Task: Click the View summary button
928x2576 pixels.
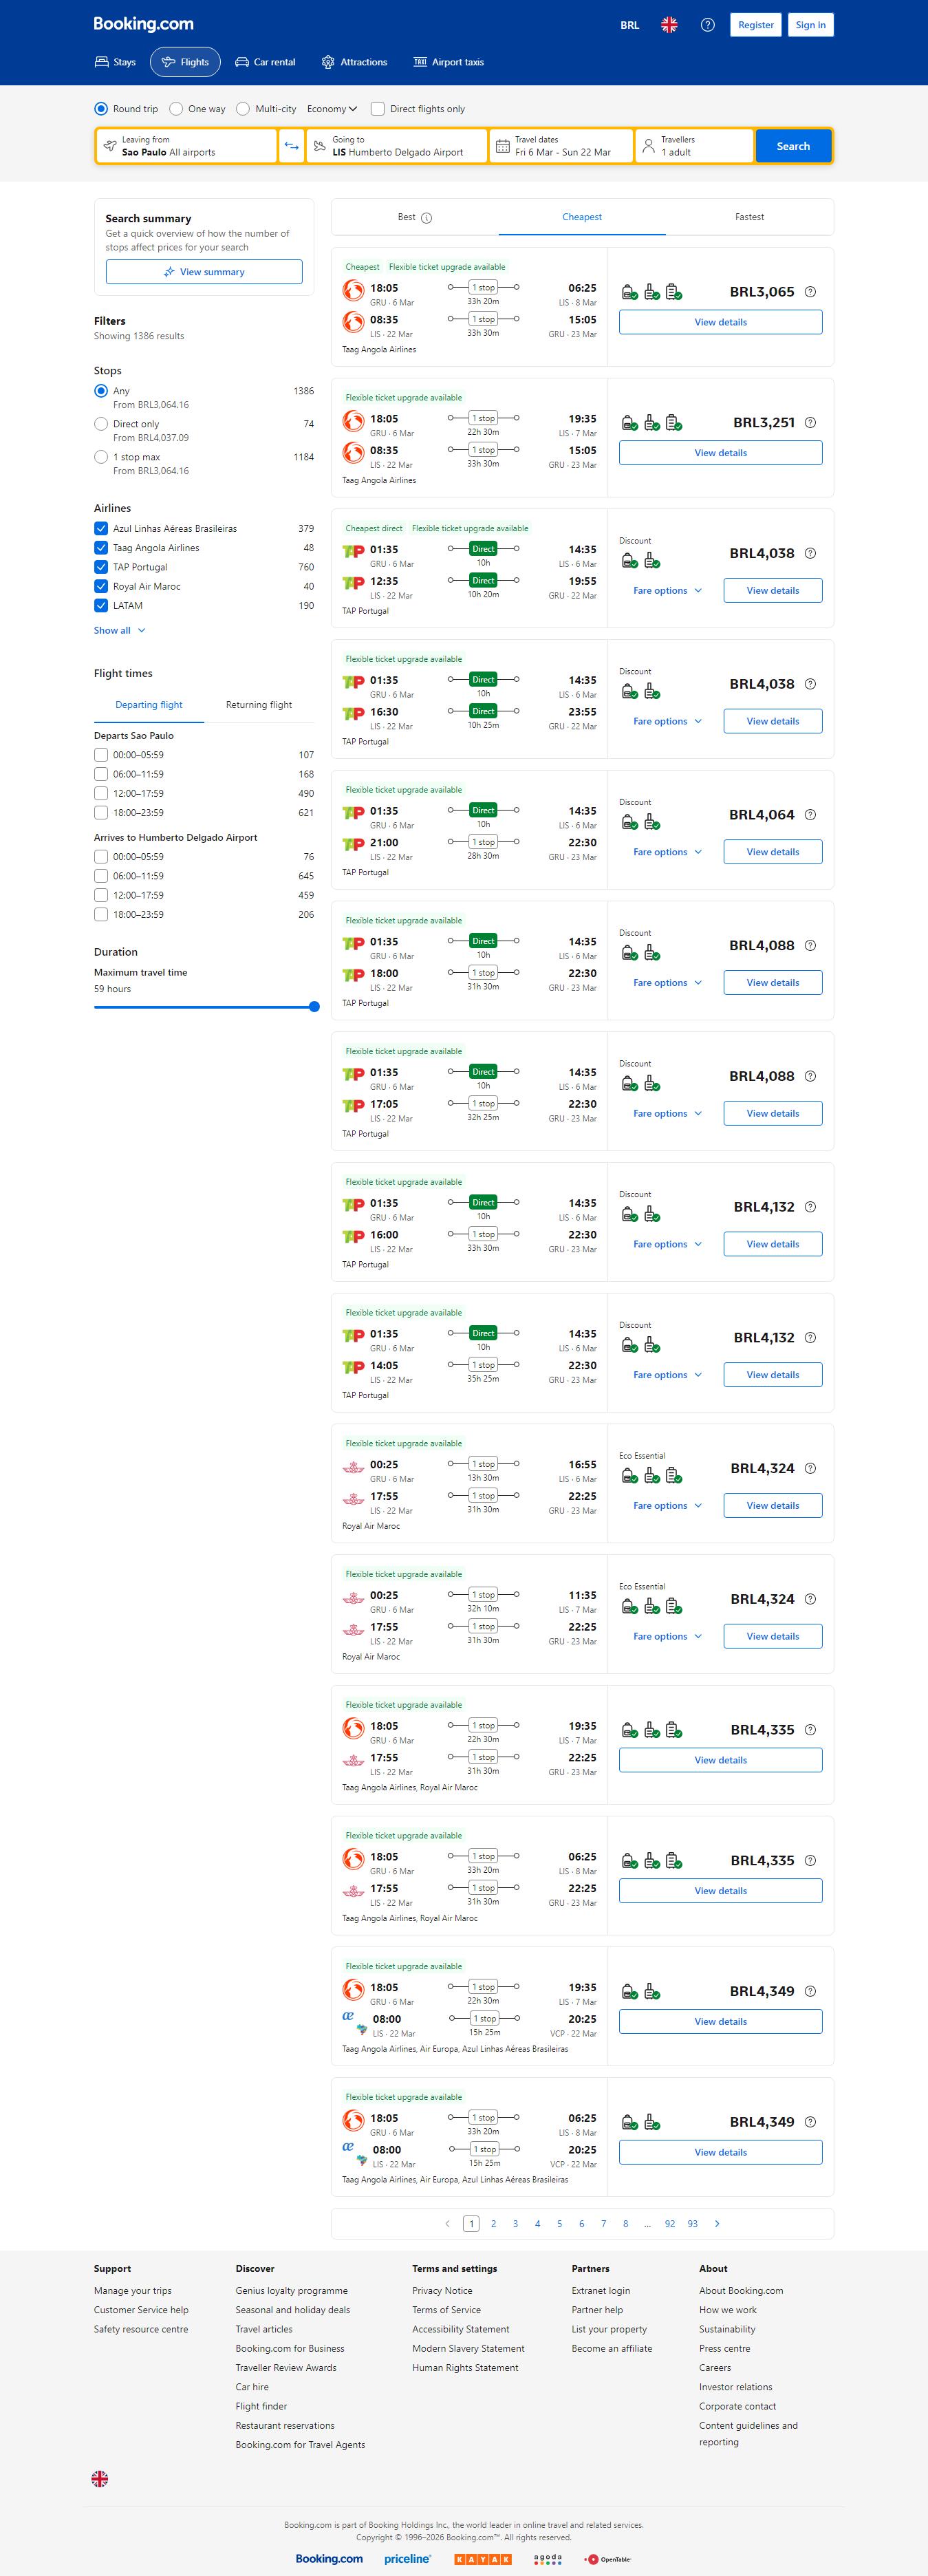Action: tap(204, 272)
